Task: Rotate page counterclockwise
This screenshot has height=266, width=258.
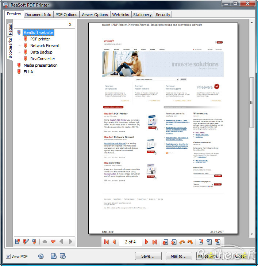Action: [x=182, y=242]
